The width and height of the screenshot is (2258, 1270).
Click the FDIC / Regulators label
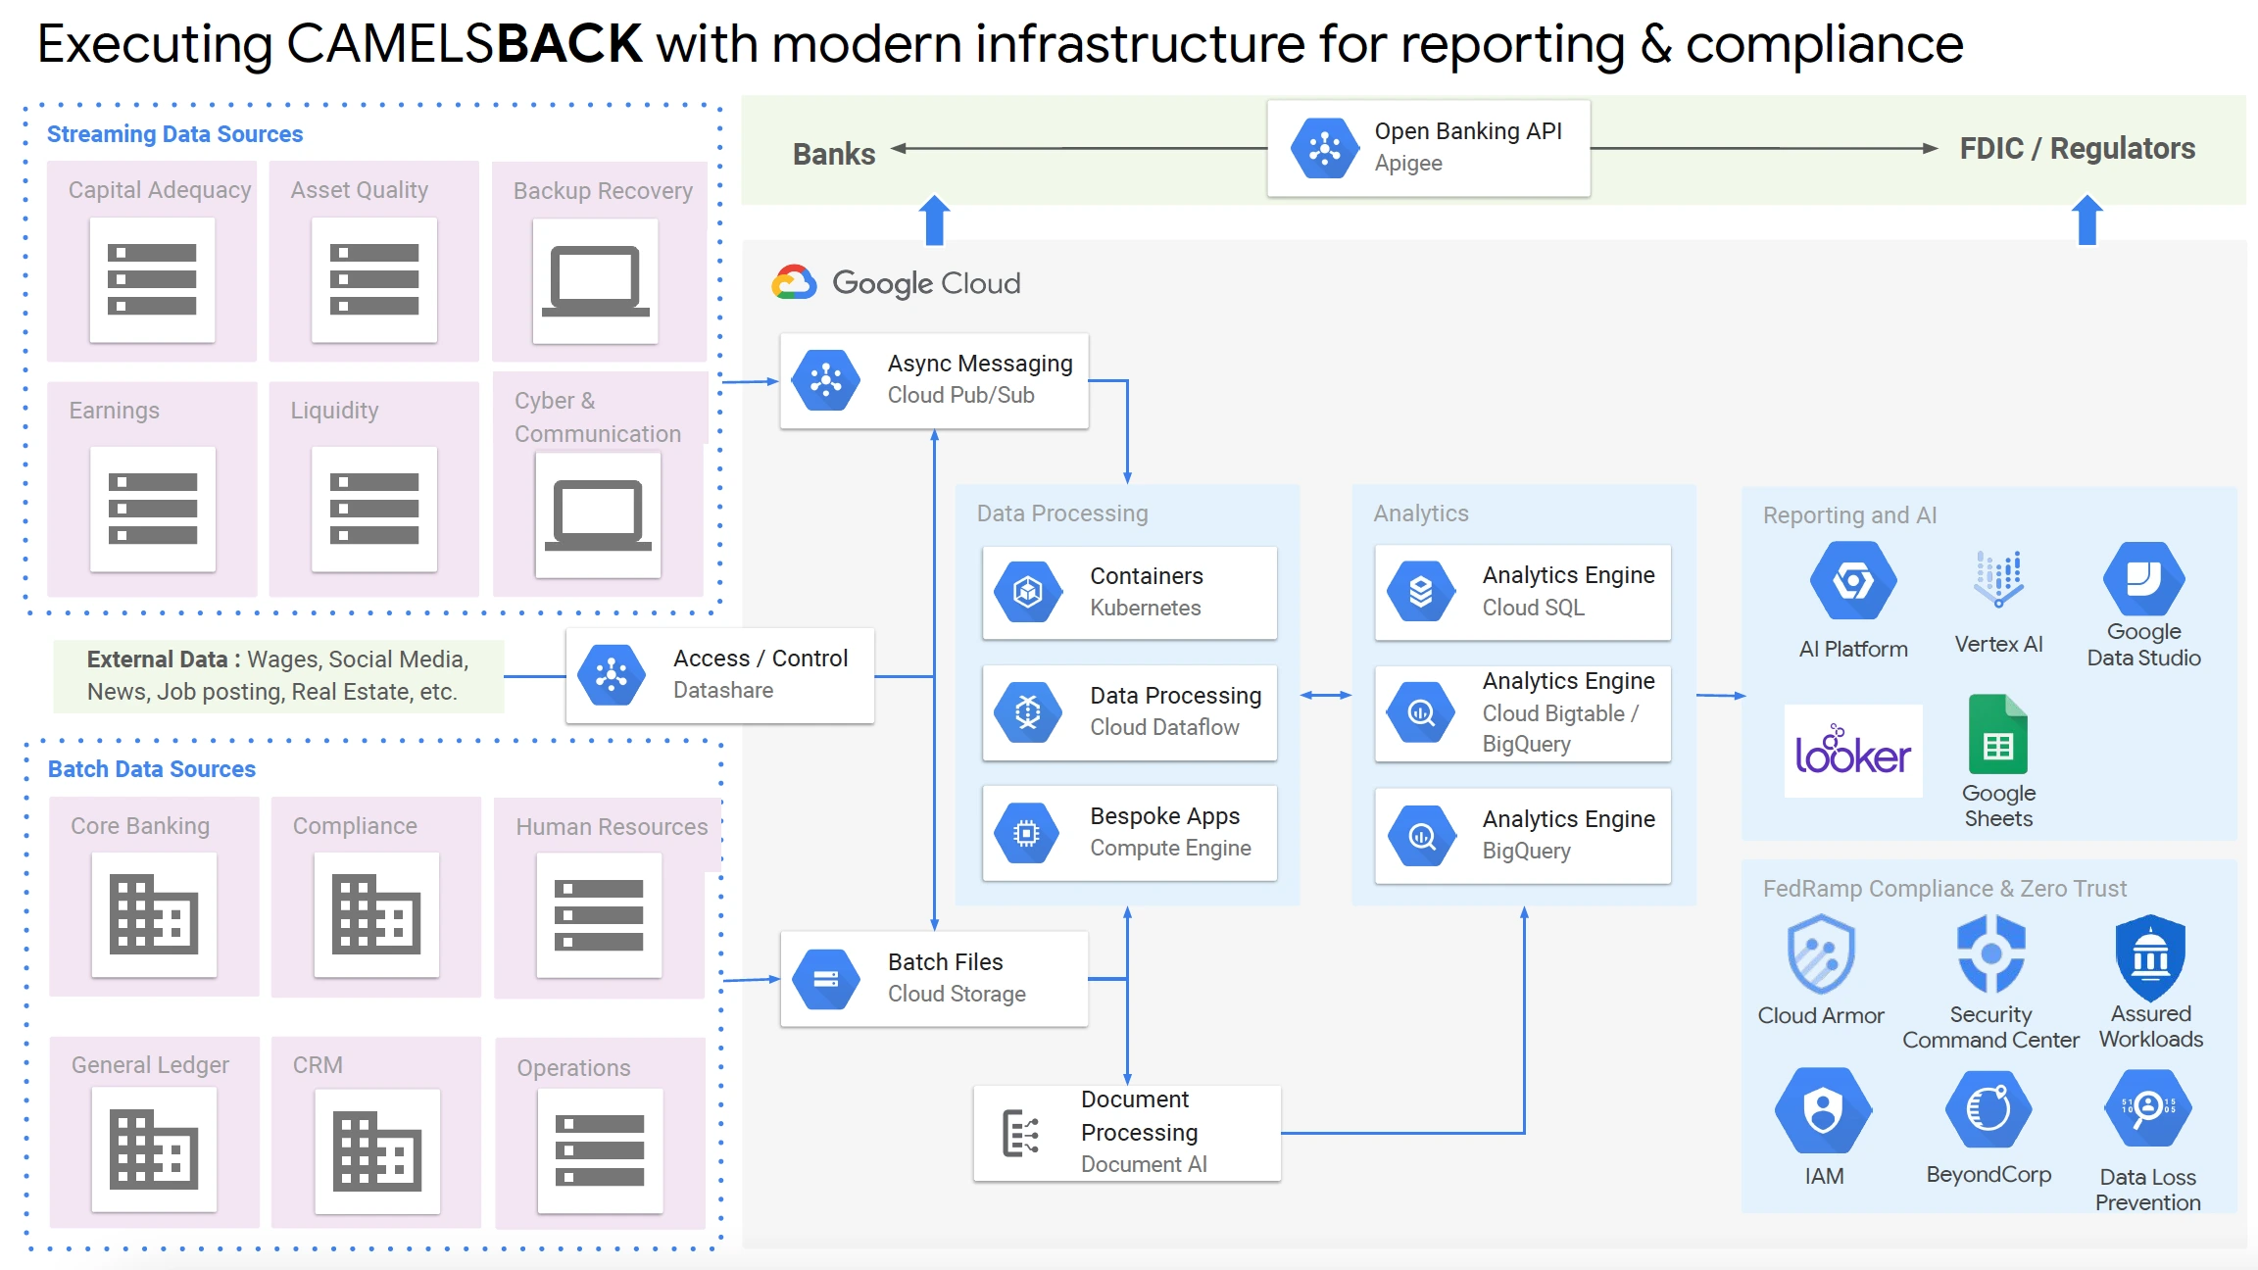tap(2077, 149)
